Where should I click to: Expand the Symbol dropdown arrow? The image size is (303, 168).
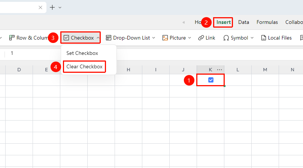pos(252,38)
